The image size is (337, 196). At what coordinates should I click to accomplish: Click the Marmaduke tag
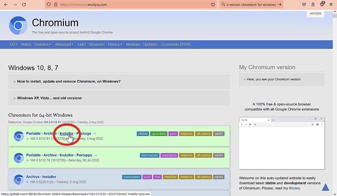click(150, 155)
